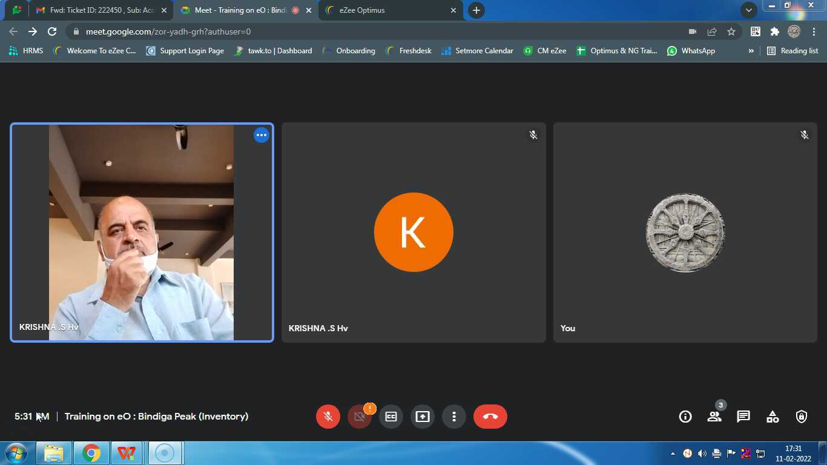Toggle closed captions on
827x465 pixels.
pyautogui.click(x=391, y=417)
